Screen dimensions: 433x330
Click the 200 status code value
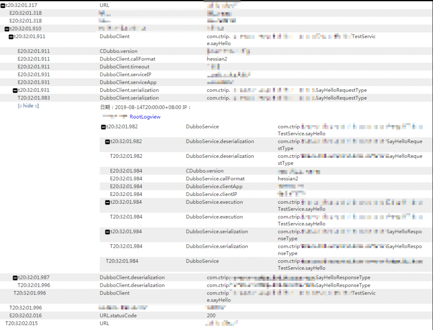(x=211, y=315)
